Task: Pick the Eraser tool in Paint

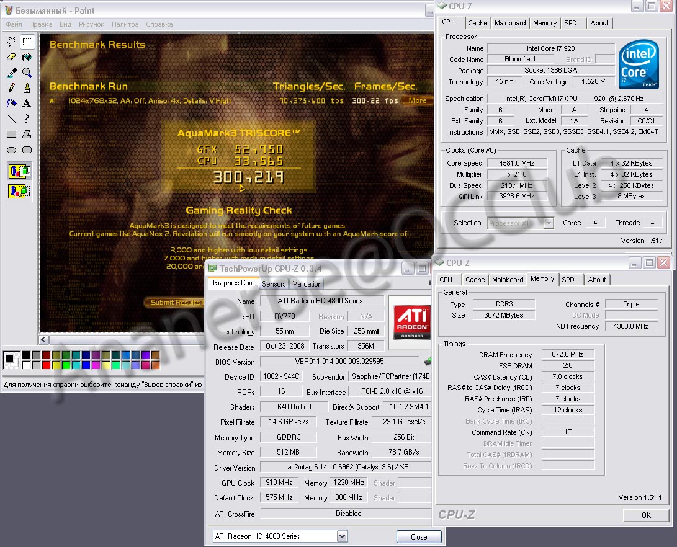Action: [x=12, y=57]
